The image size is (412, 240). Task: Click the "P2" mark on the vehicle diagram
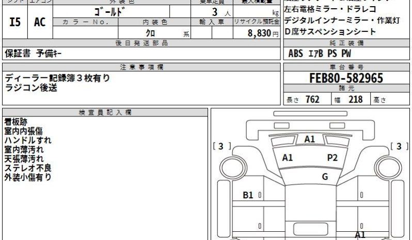332,158
